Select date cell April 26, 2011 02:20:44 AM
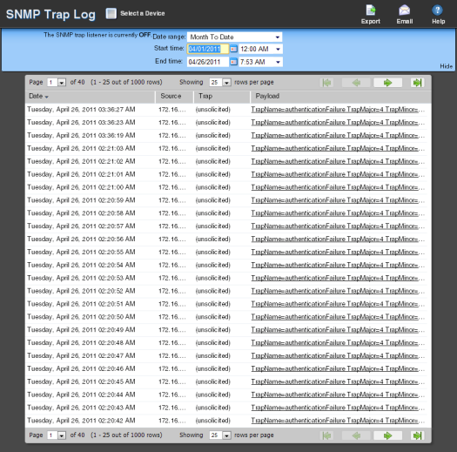The height and width of the screenshot is (452, 457). 81,395
